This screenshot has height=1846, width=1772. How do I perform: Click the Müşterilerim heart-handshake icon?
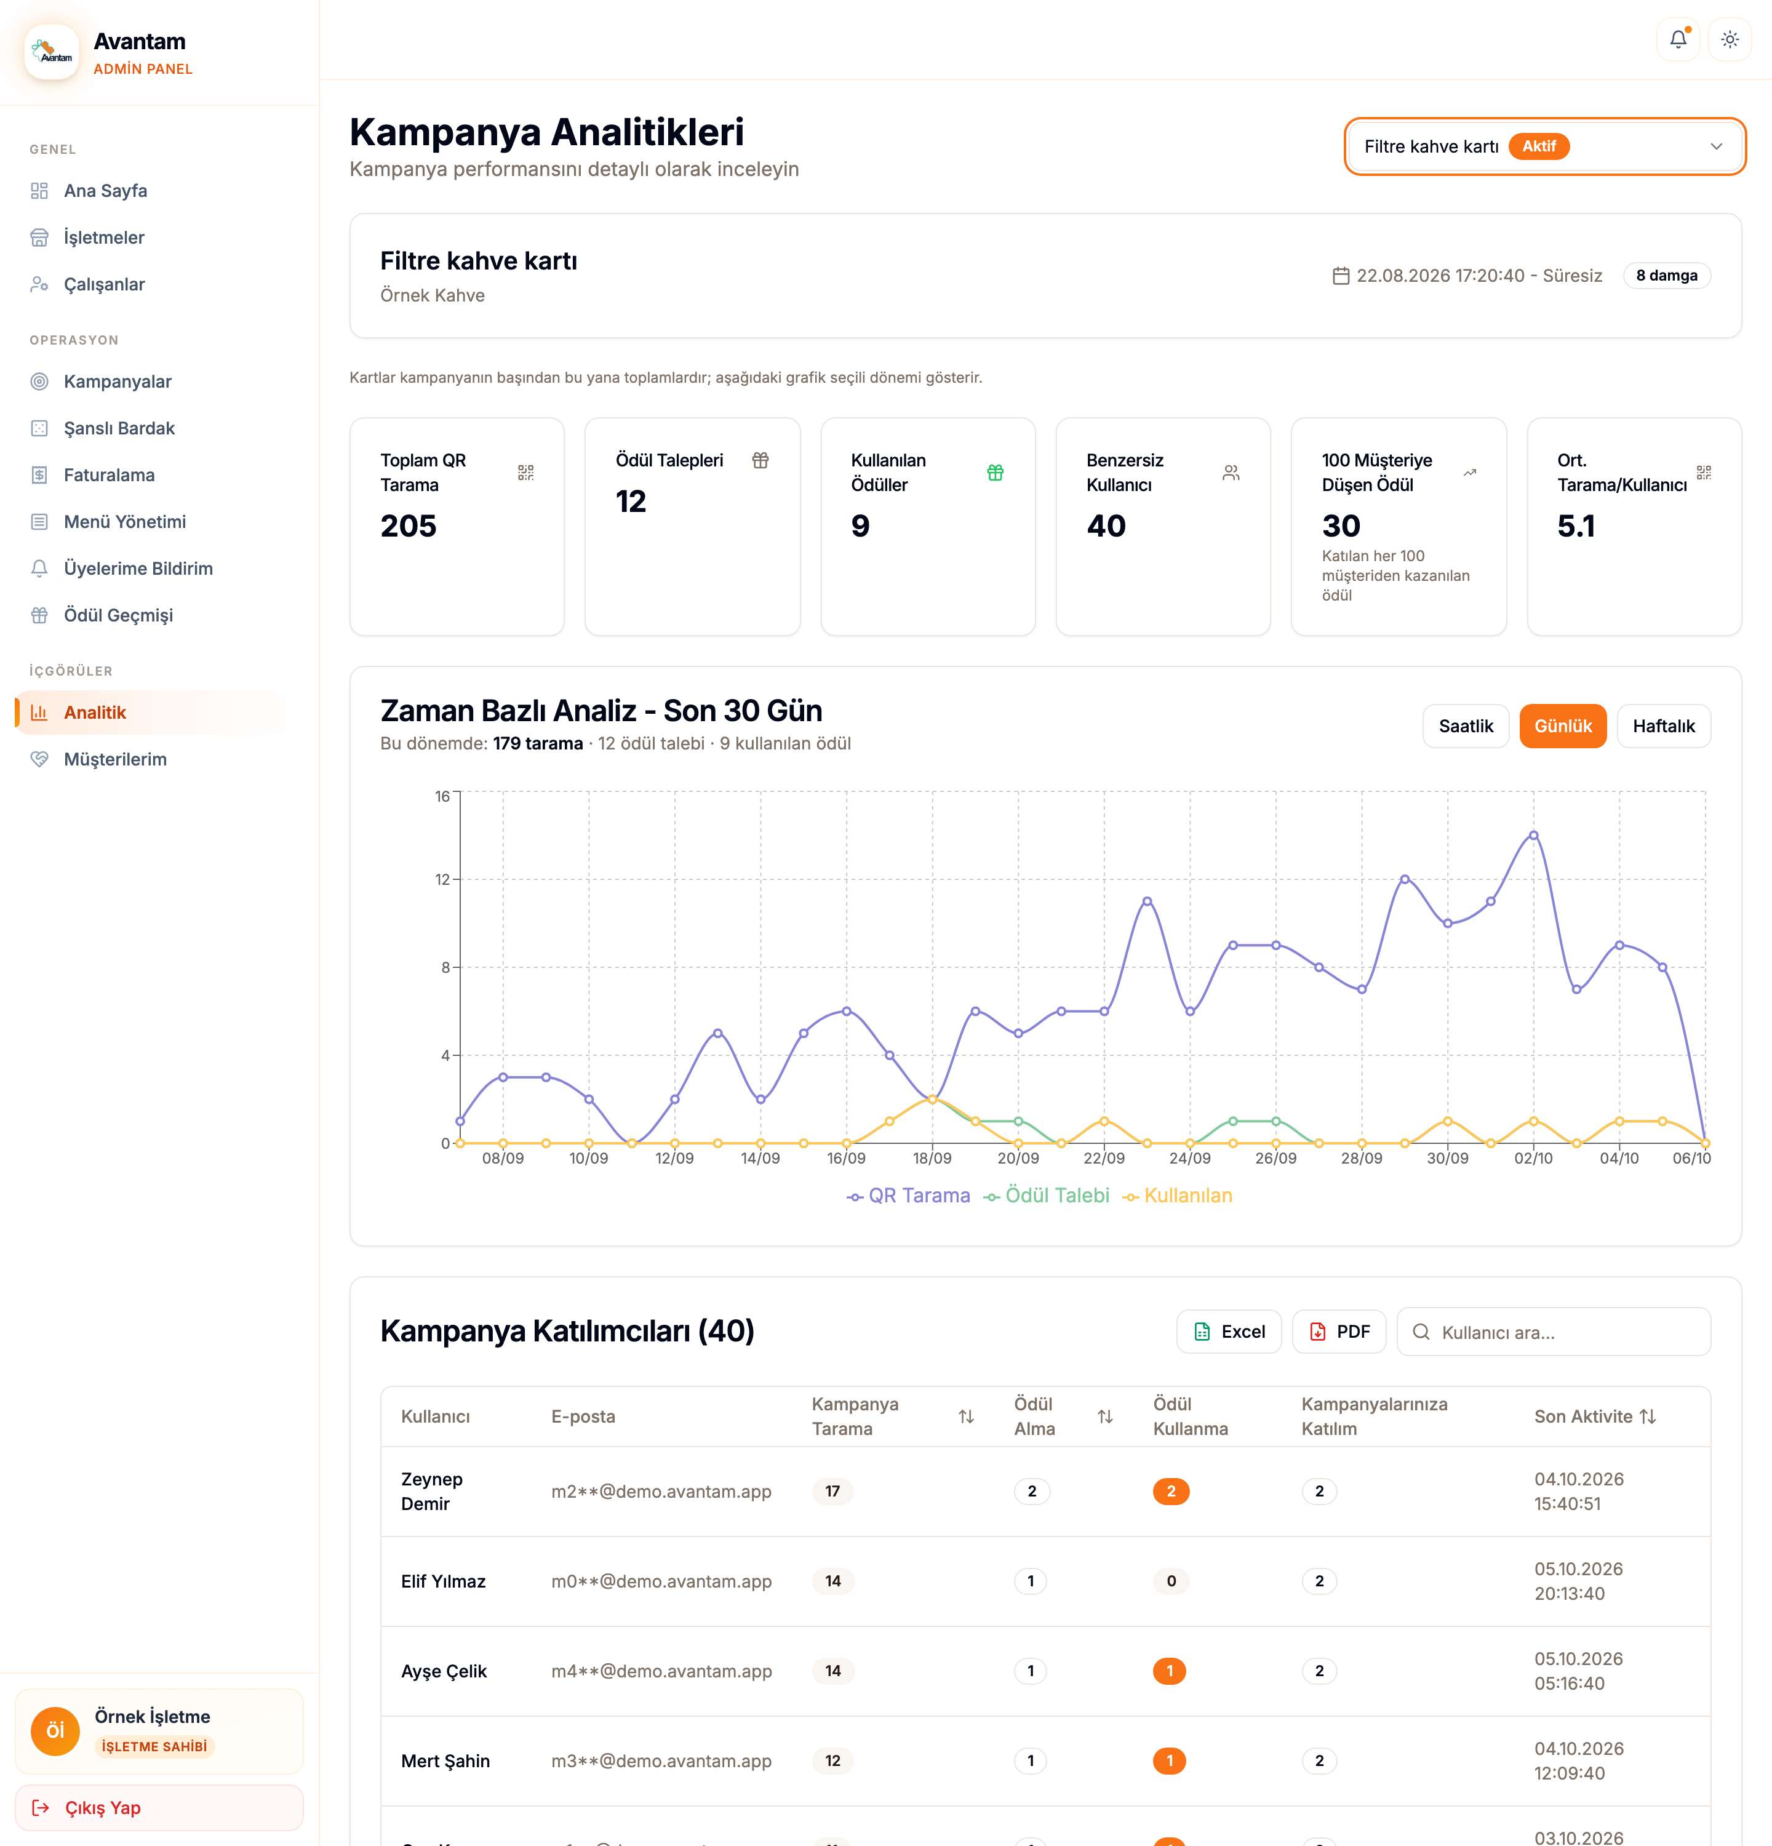[x=39, y=759]
